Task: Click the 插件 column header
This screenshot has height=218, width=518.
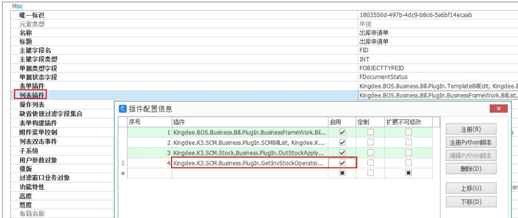Action: pyautogui.click(x=250, y=122)
